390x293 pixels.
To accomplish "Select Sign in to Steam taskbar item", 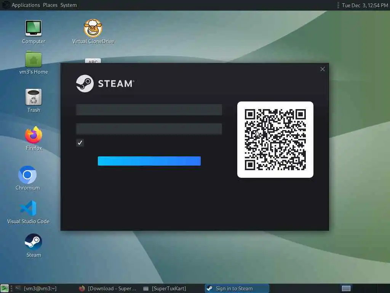I will [237, 288].
